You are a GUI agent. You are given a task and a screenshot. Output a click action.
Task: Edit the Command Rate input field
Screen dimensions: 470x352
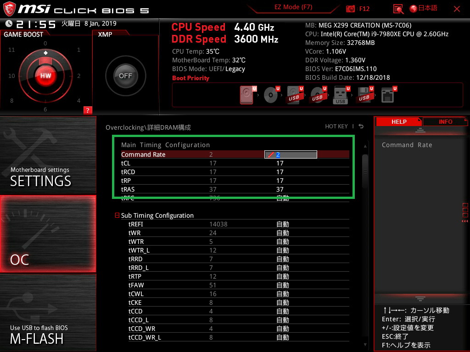tap(291, 154)
